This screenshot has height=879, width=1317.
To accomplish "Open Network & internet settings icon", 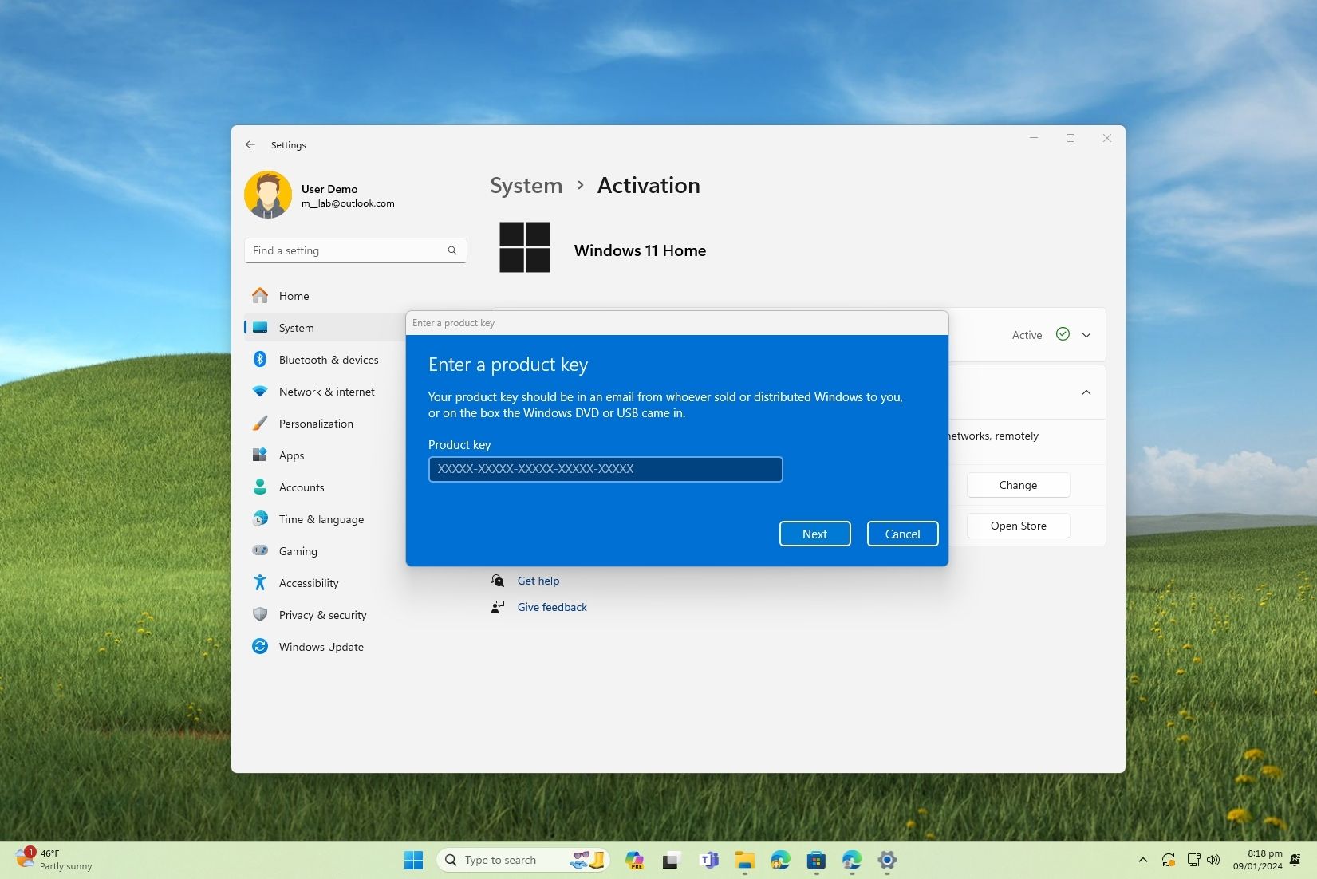I will point(260,392).
